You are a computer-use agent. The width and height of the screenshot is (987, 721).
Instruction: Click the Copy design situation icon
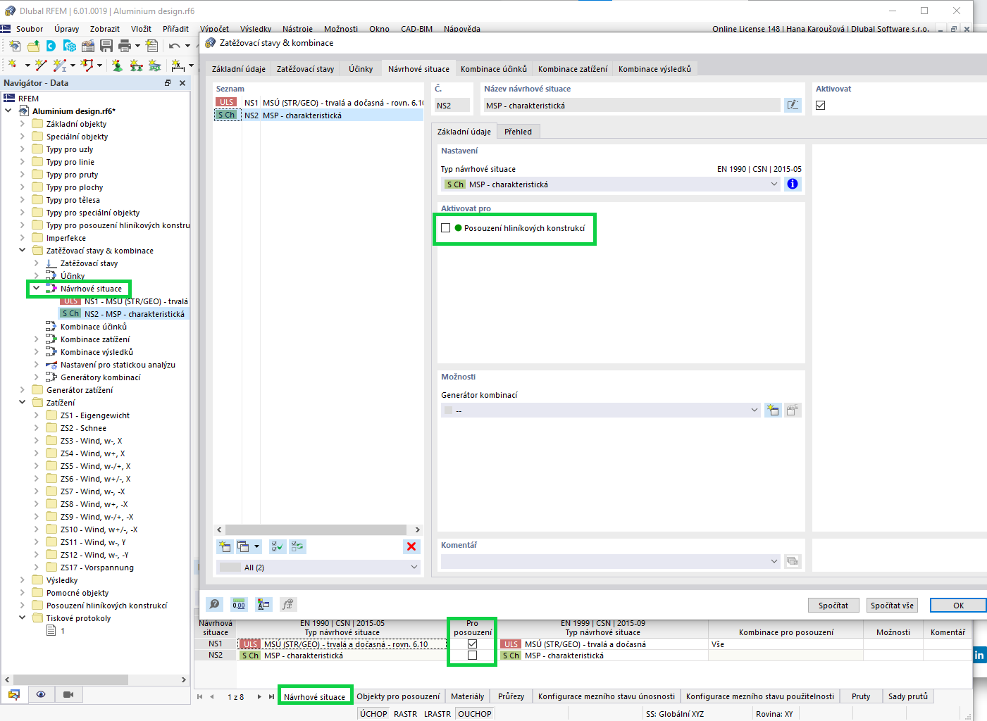[244, 546]
